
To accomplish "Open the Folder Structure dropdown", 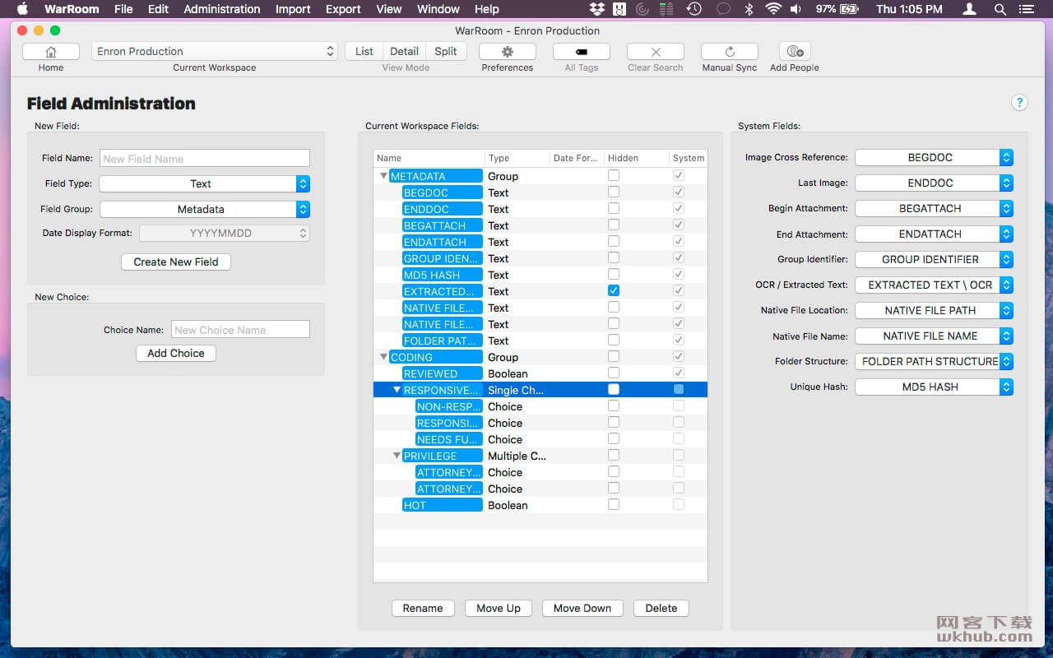I will [934, 361].
